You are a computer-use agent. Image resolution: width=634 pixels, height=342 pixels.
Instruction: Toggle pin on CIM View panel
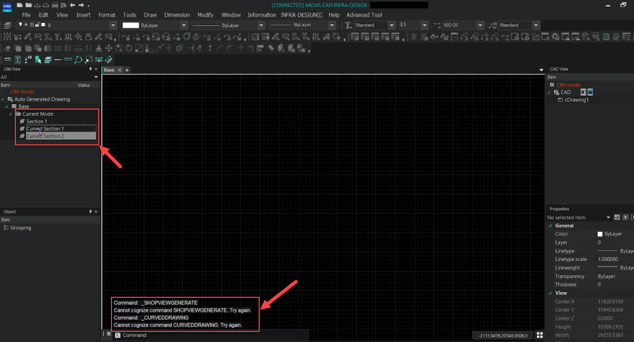pos(90,69)
